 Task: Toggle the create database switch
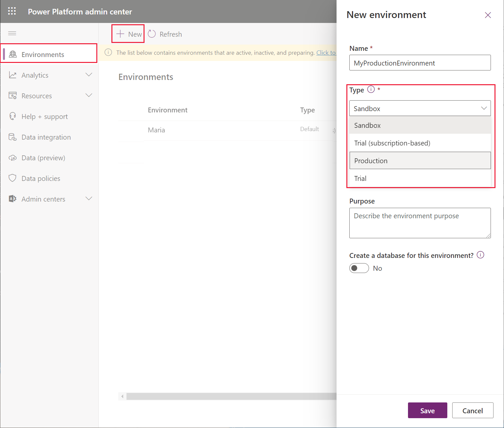pos(359,268)
